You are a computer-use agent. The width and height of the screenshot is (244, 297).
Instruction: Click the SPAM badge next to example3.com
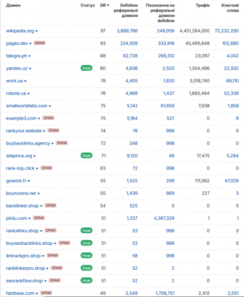[x=48, y=118]
